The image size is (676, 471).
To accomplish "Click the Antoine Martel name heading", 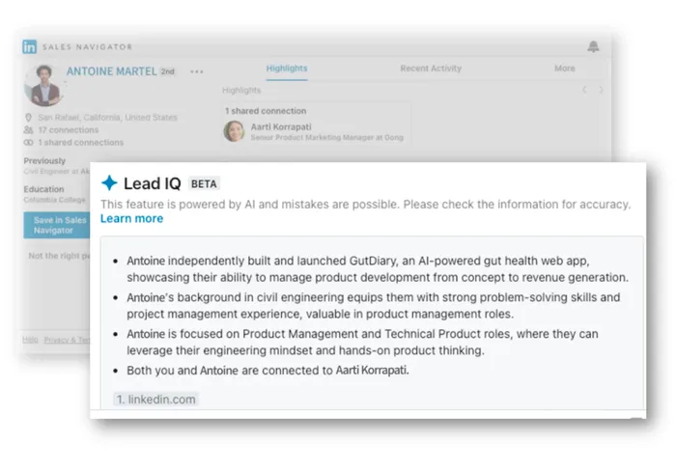I will [112, 71].
